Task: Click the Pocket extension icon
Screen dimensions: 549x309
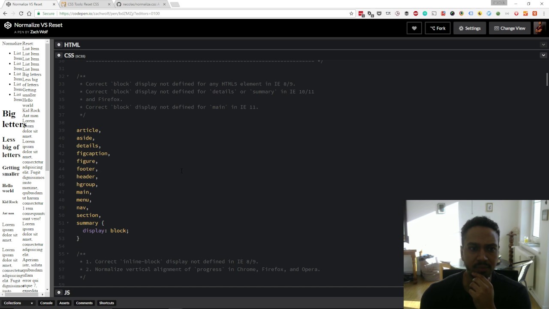Action: coord(379,14)
